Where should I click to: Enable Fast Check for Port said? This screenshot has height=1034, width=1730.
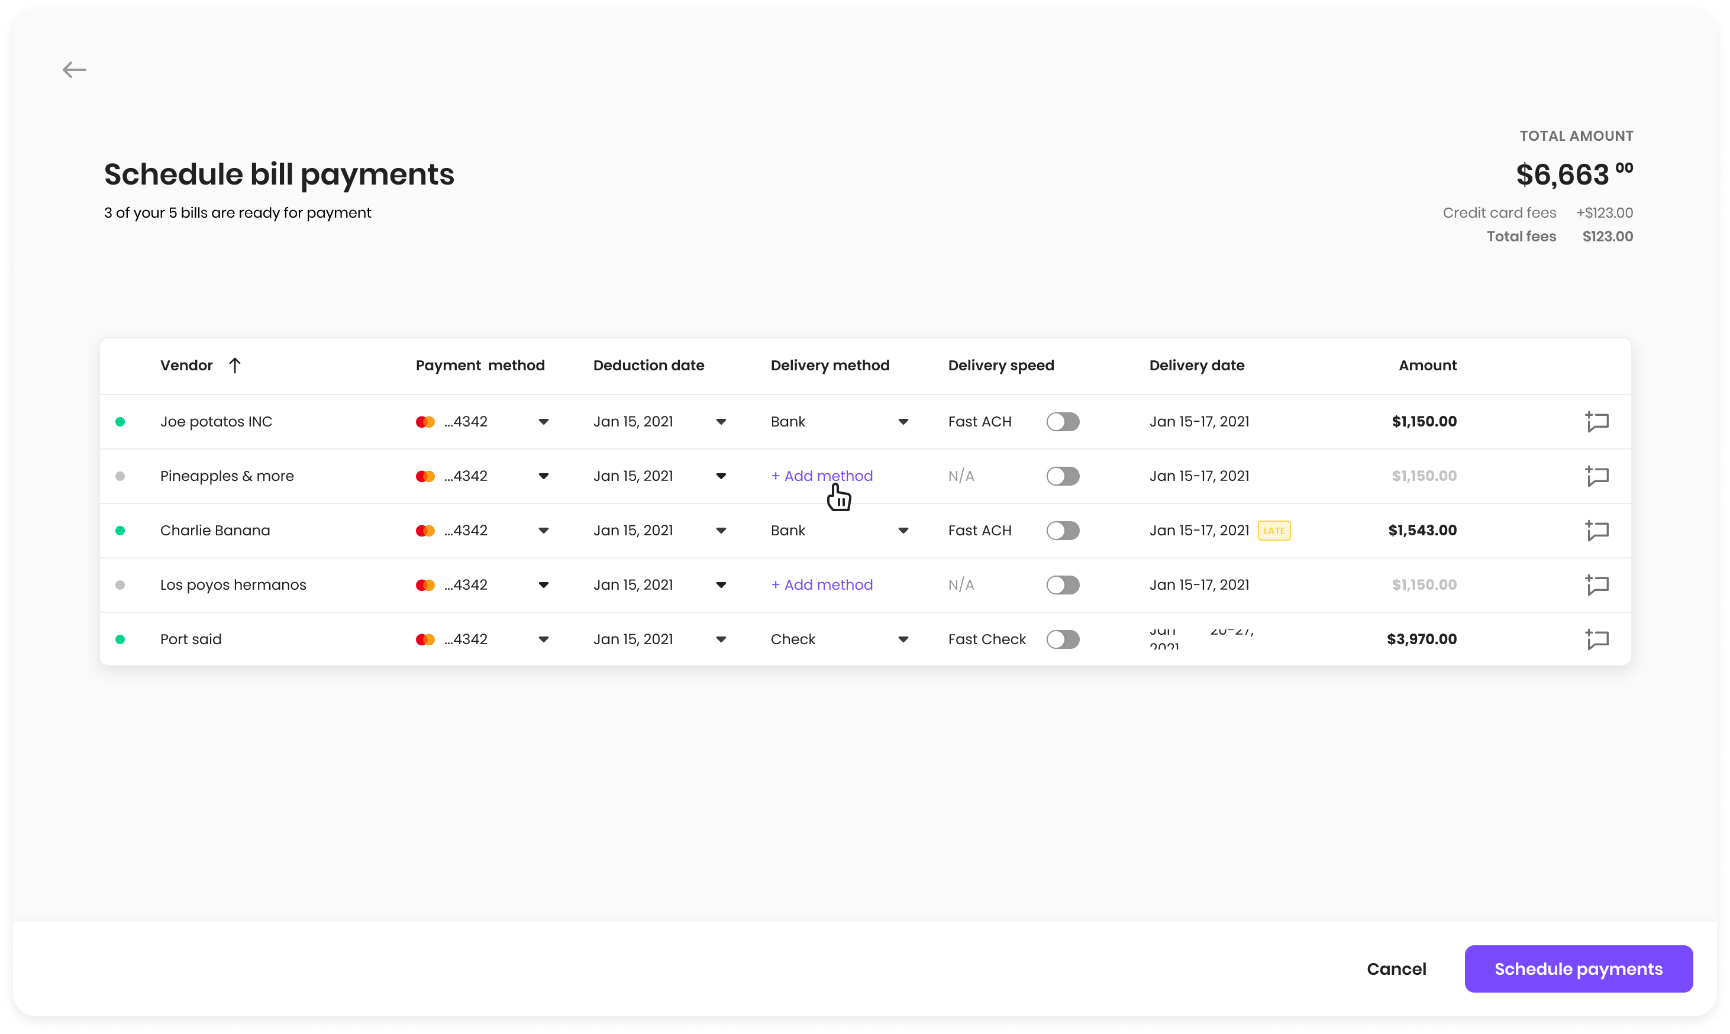coord(1063,639)
